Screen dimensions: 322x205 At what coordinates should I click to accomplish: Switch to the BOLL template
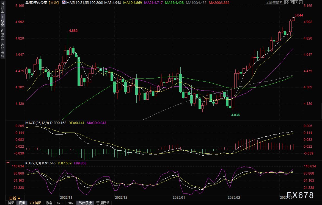click(x=71, y=203)
